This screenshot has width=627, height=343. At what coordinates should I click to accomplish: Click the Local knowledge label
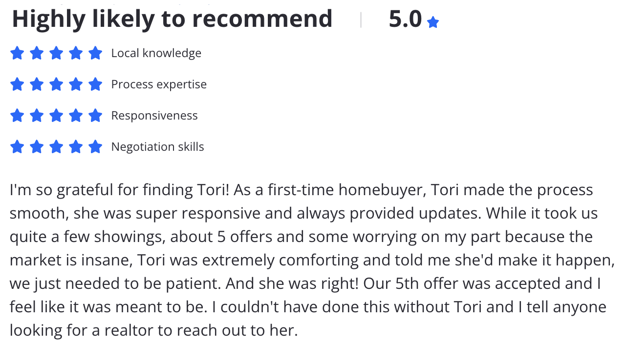156,53
